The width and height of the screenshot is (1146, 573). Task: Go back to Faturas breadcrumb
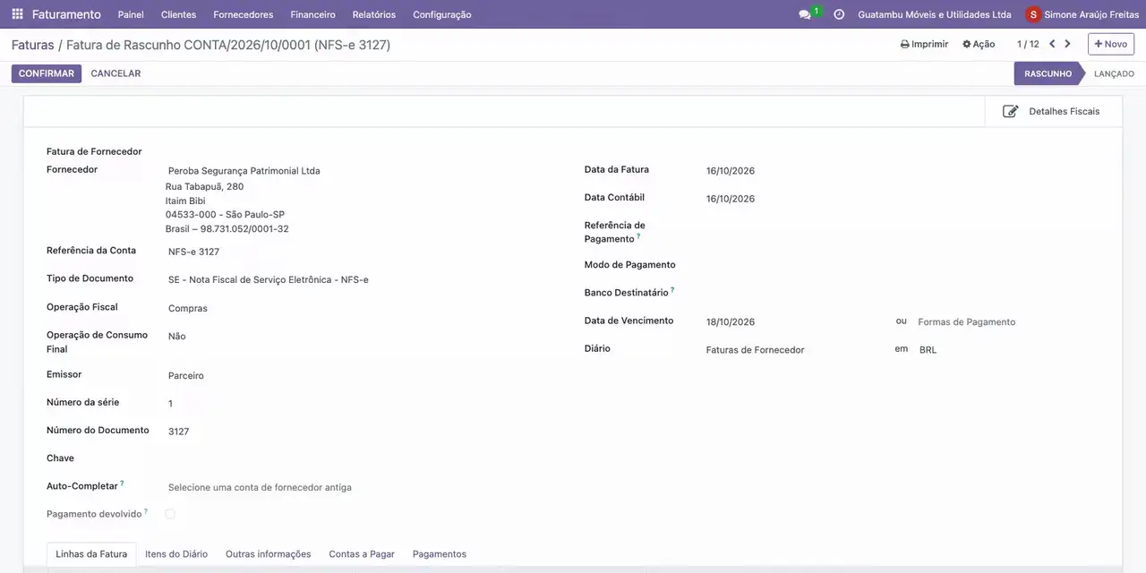(32, 45)
